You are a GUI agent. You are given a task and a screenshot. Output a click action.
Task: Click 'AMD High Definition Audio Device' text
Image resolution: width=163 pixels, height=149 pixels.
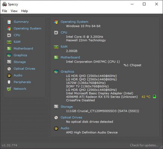coord(92,132)
